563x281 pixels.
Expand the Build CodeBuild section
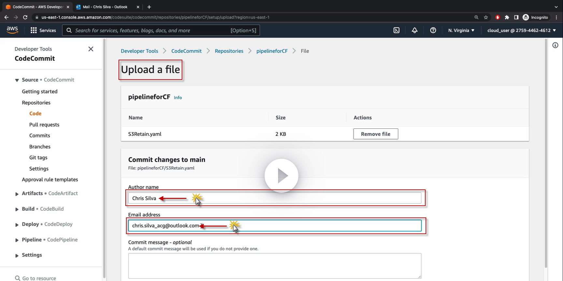[x=17, y=209]
